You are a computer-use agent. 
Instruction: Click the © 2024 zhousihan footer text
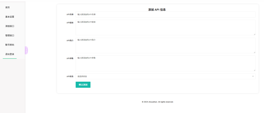(158, 102)
